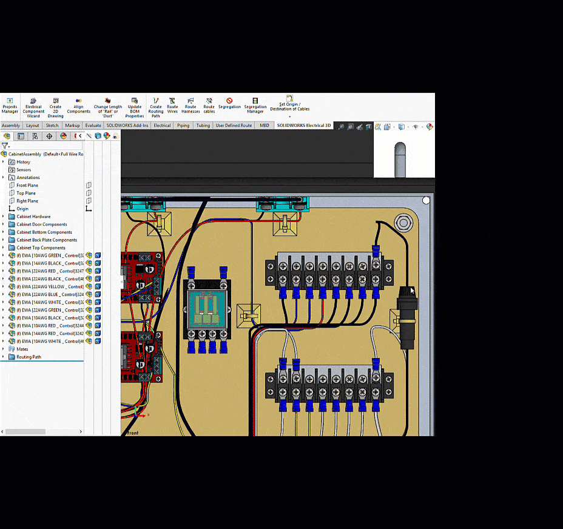Toggle Front Plane visibility in display pane
This screenshot has width=563, height=529.
coord(89,185)
